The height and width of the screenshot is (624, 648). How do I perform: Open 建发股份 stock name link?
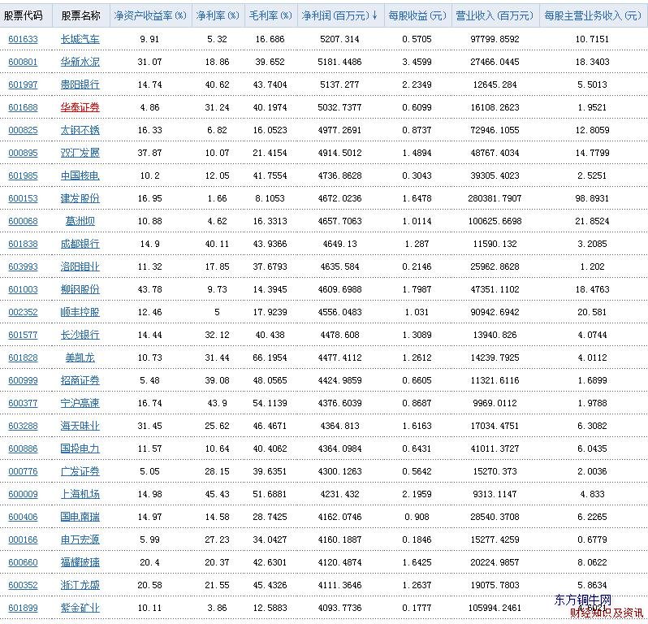(80, 198)
